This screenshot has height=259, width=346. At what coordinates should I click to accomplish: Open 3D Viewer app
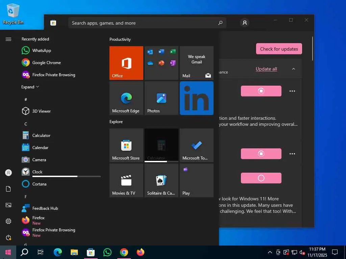61,111
